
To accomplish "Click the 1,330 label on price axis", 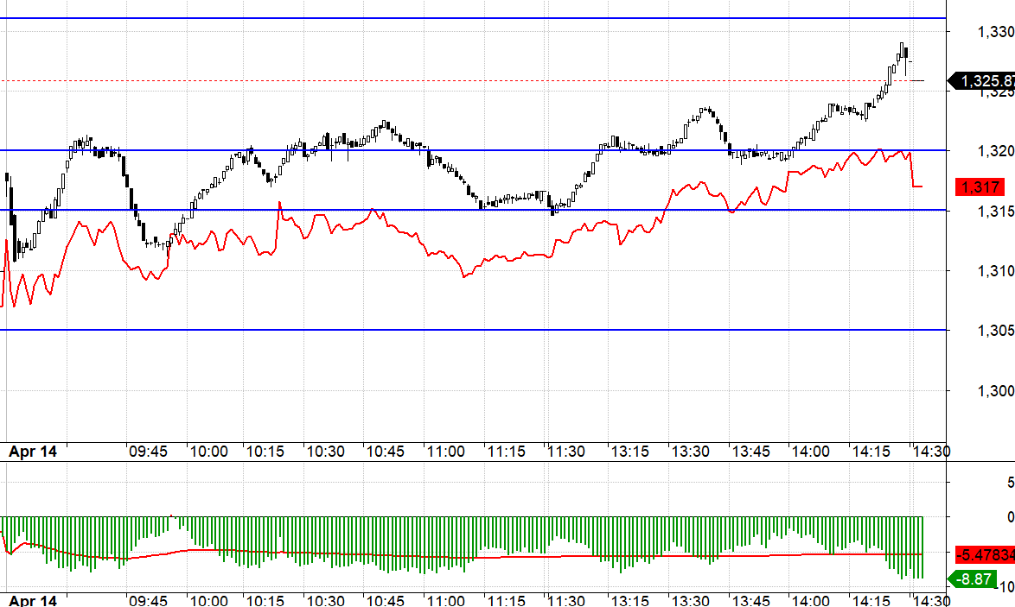I will [995, 32].
